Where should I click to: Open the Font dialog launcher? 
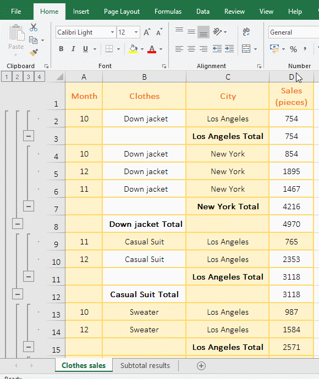click(x=164, y=66)
